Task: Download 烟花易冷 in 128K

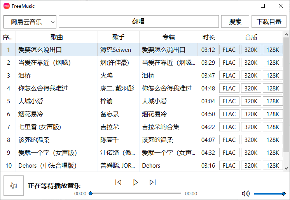Action: tap(273, 114)
